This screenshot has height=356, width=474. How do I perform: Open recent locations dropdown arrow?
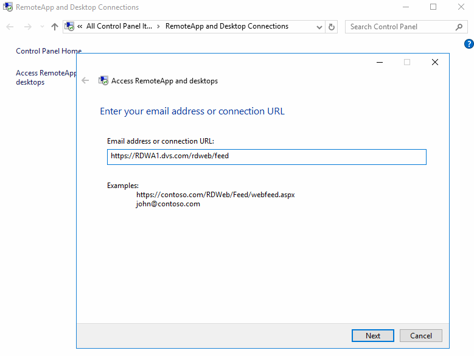tap(43, 27)
